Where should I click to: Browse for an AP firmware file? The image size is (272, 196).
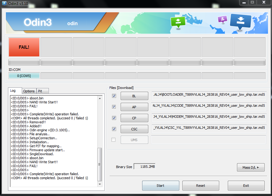coord(134,107)
